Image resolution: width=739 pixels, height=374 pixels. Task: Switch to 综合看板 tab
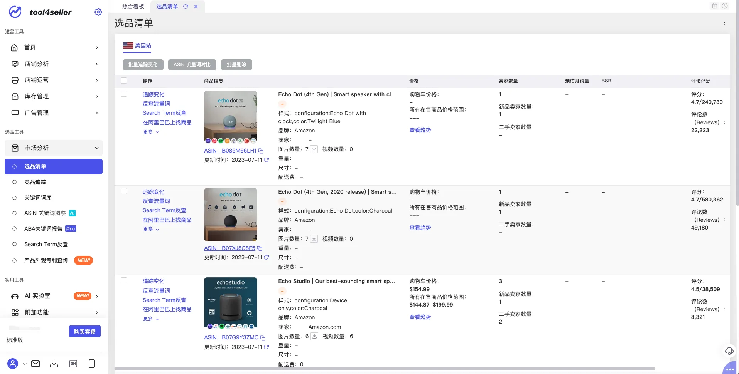pos(133,7)
